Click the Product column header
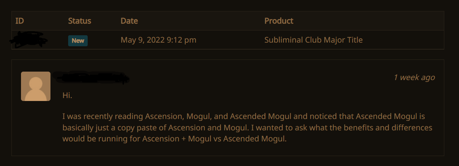This screenshot has height=166, width=459. [279, 21]
